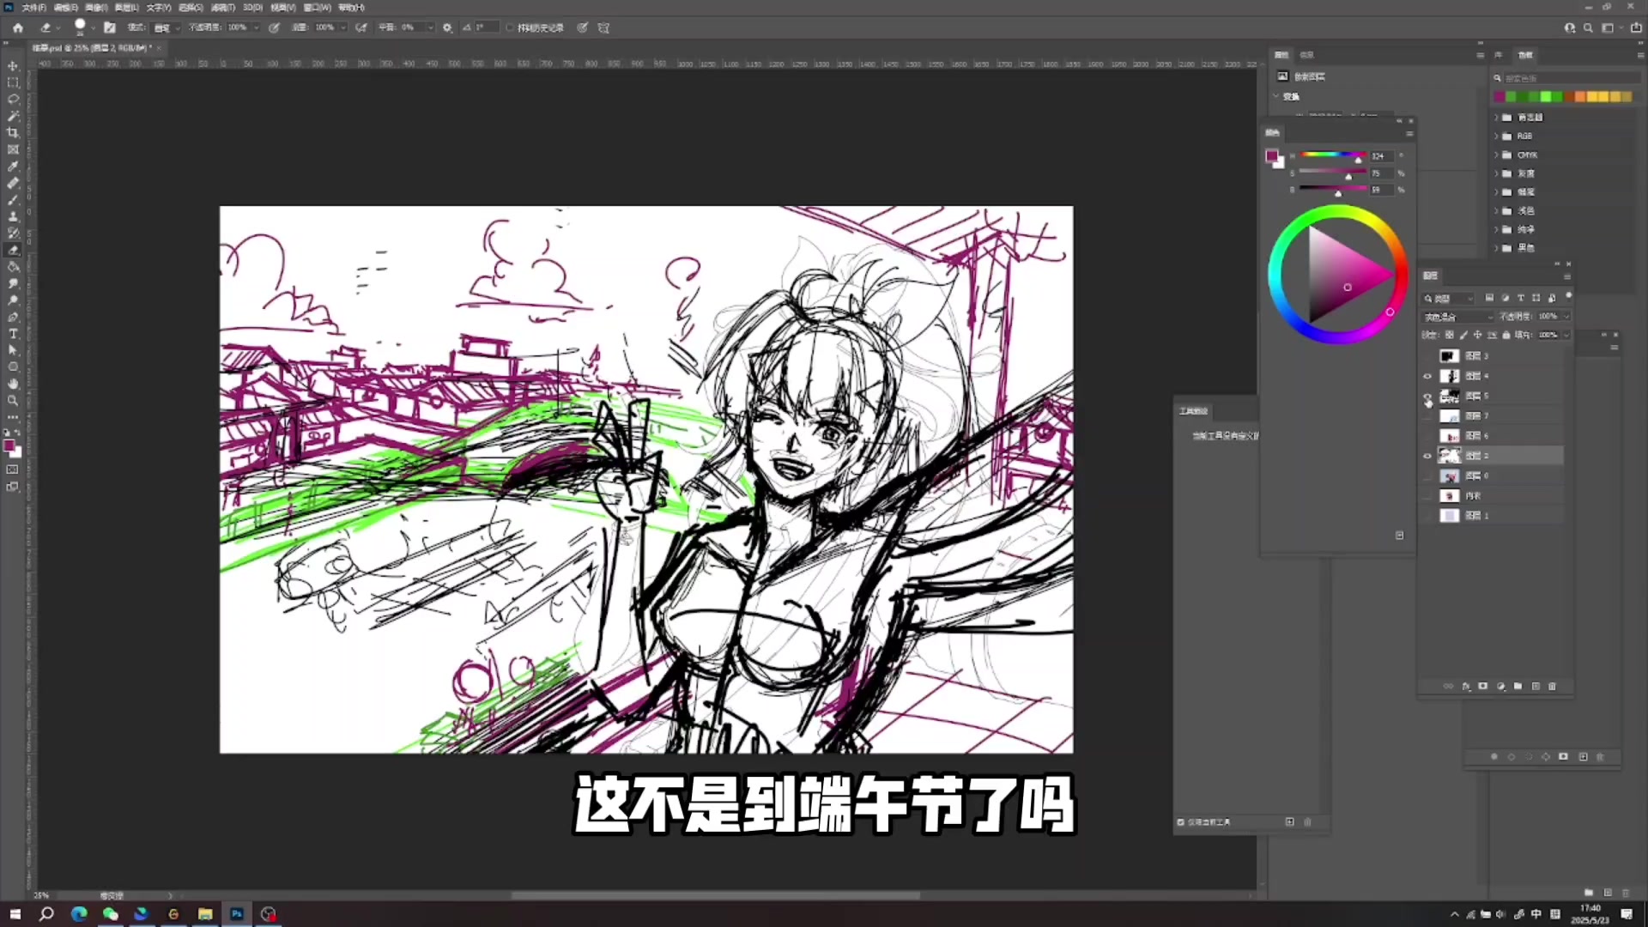The height and width of the screenshot is (927, 1648).
Task: Hide layer 图层 2 with eye icon
Action: (1427, 456)
